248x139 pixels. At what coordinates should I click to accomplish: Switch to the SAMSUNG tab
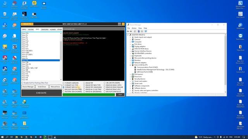coord(45,30)
